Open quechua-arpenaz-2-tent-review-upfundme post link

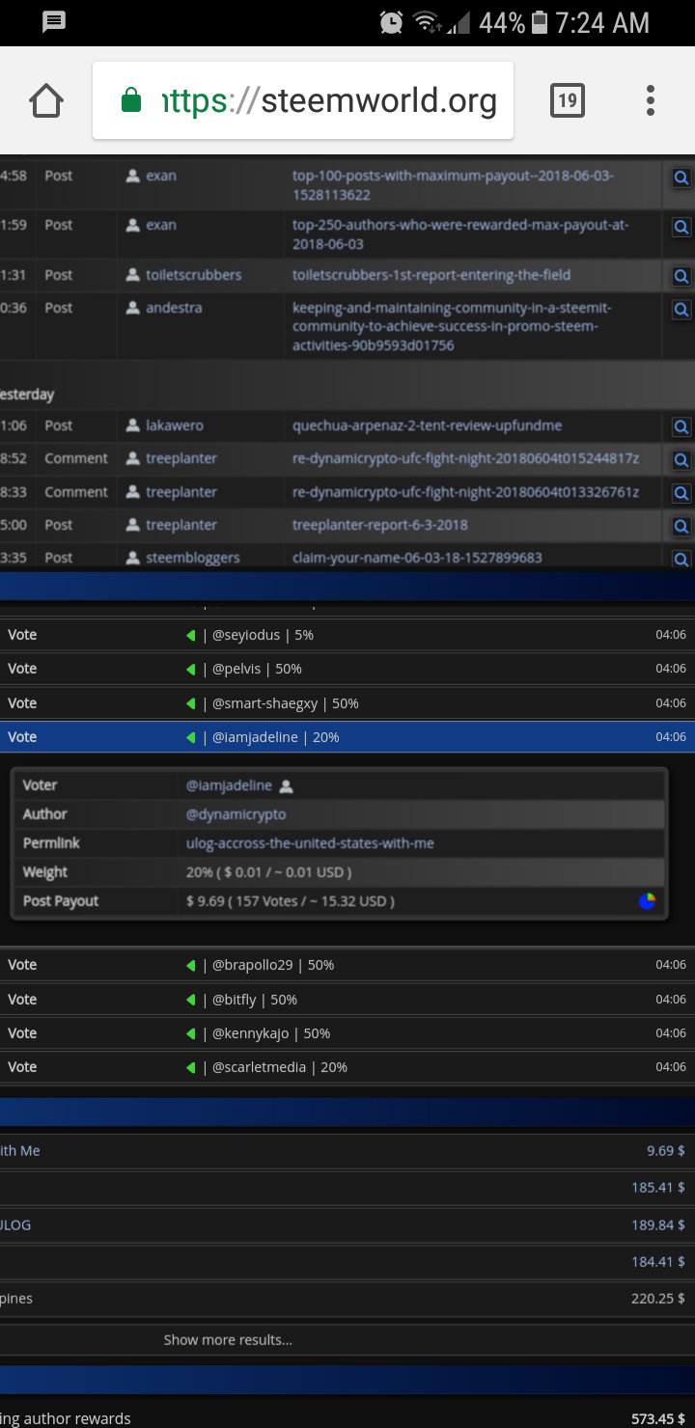tap(427, 426)
